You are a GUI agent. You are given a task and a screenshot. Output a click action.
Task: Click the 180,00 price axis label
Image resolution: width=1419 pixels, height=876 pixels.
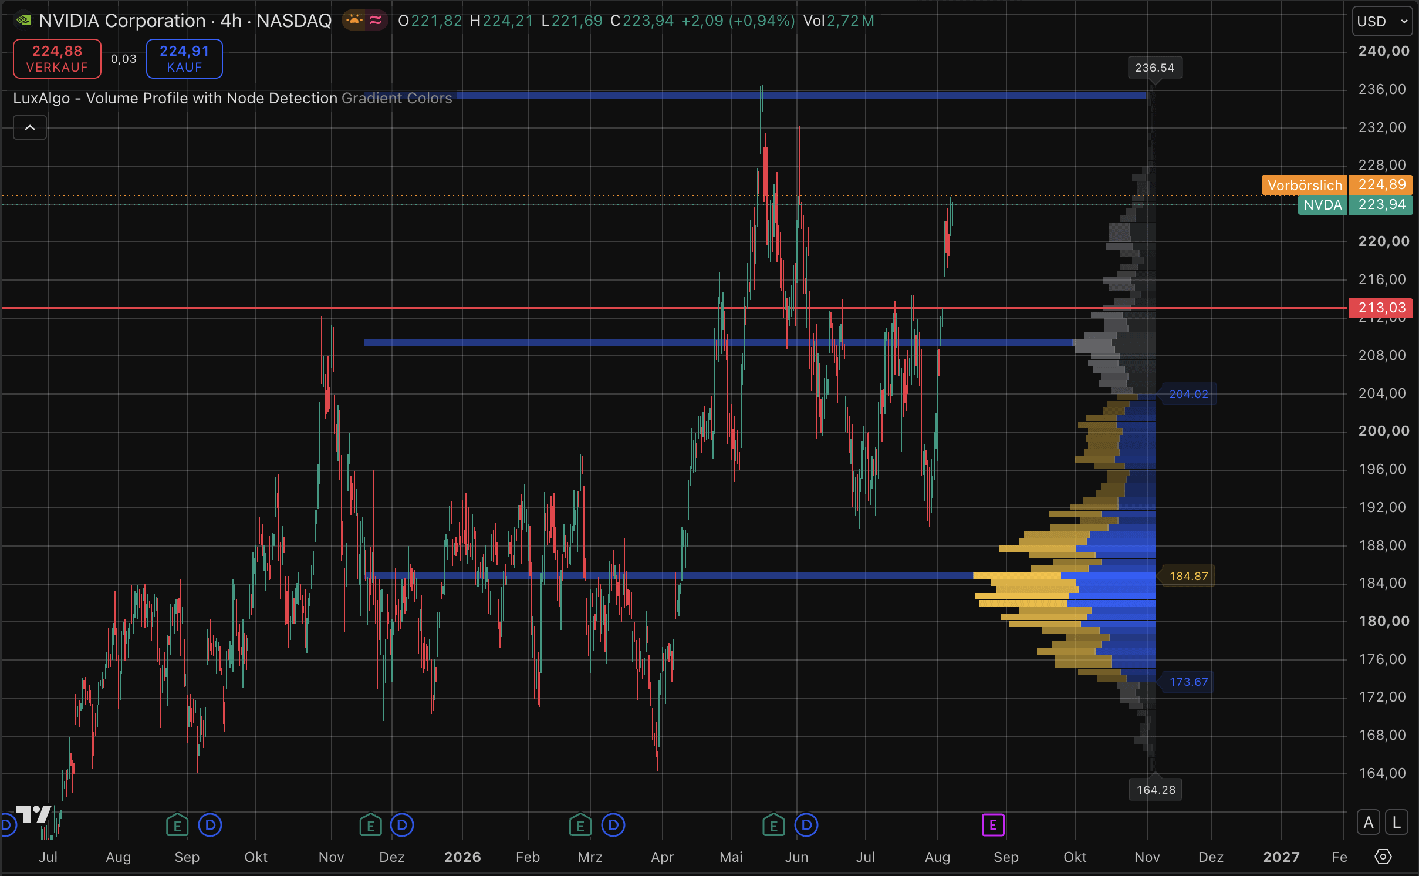point(1384,621)
